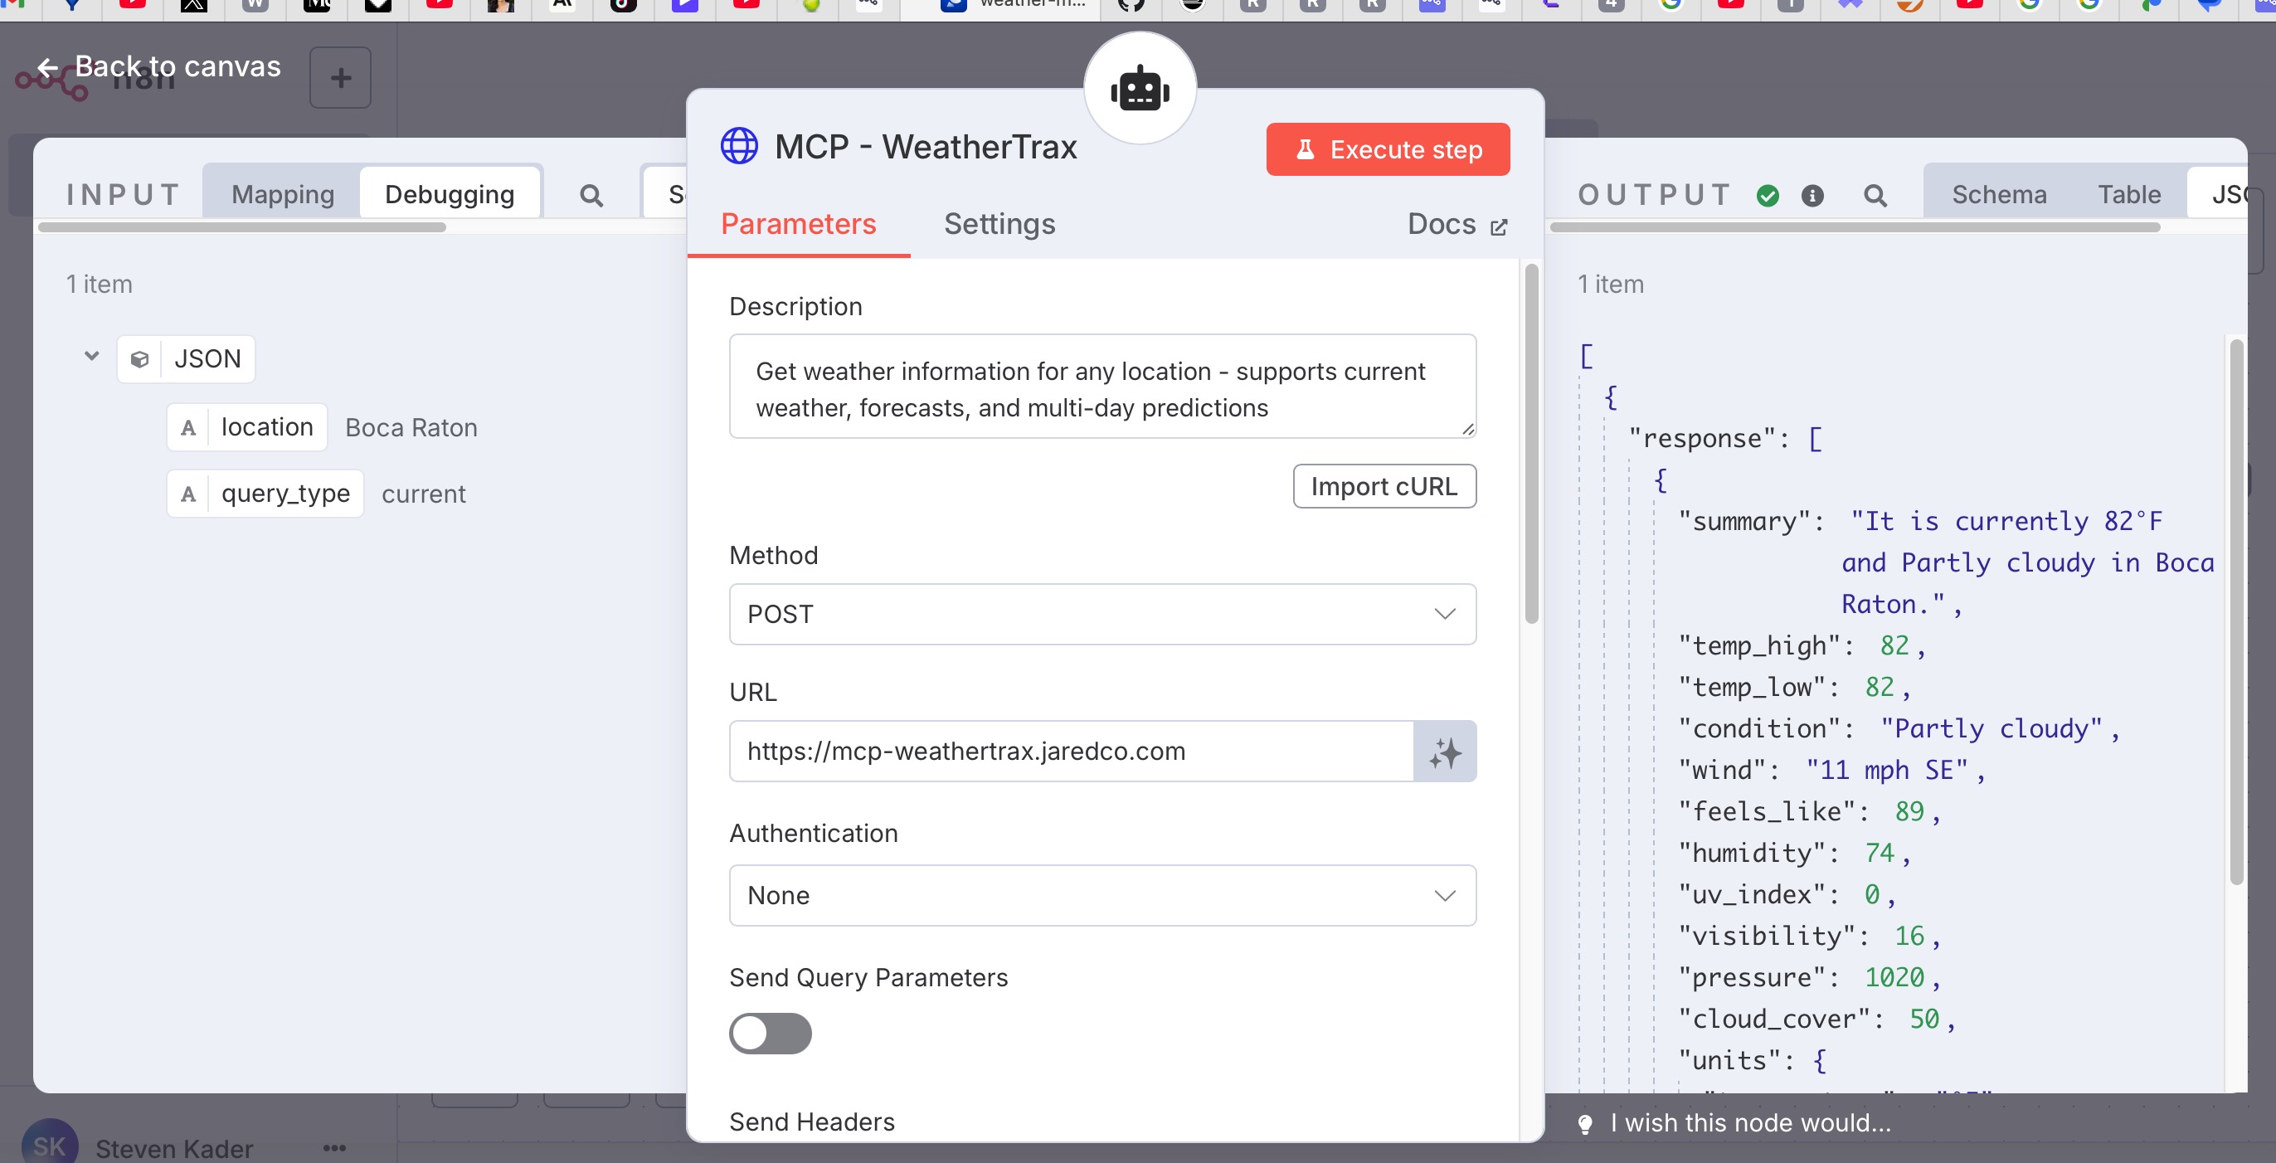Click the Back to canvas arrow
This screenshot has width=2276, height=1163.
(48, 67)
